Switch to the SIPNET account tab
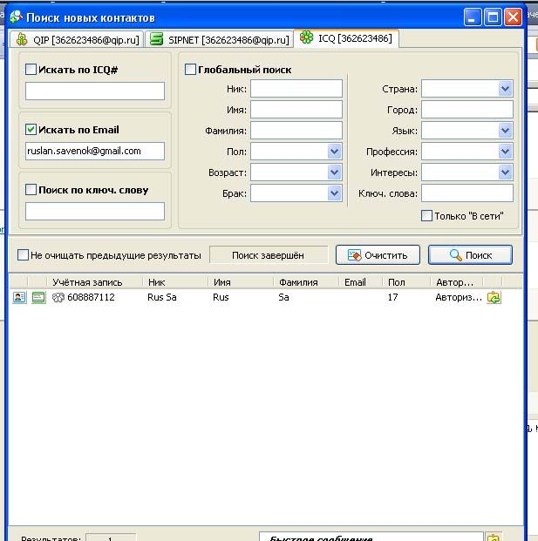The image size is (538, 541). coord(219,39)
